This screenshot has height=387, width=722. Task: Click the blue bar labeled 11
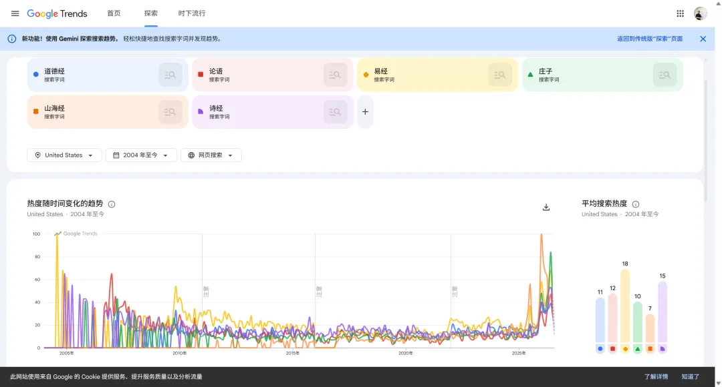tap(600, 320)
